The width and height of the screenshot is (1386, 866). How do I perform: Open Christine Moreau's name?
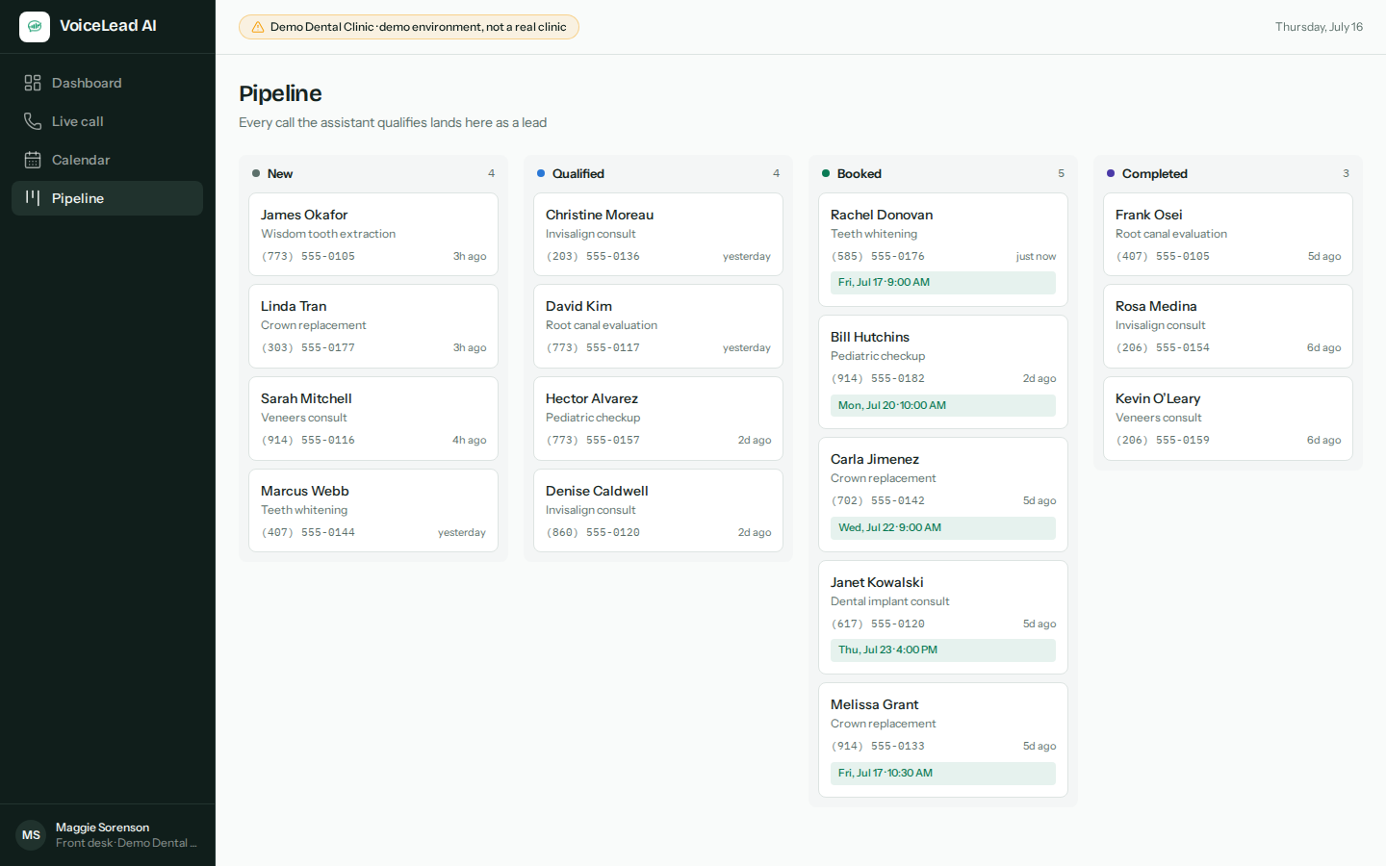click(600, 215)
